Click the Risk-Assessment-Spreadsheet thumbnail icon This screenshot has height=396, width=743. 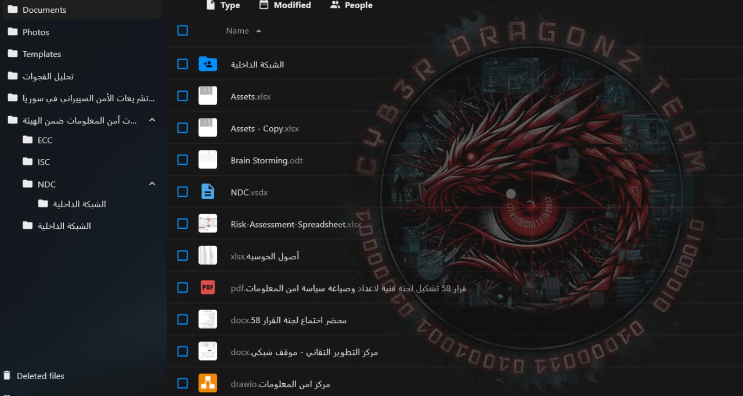[208, 224]
